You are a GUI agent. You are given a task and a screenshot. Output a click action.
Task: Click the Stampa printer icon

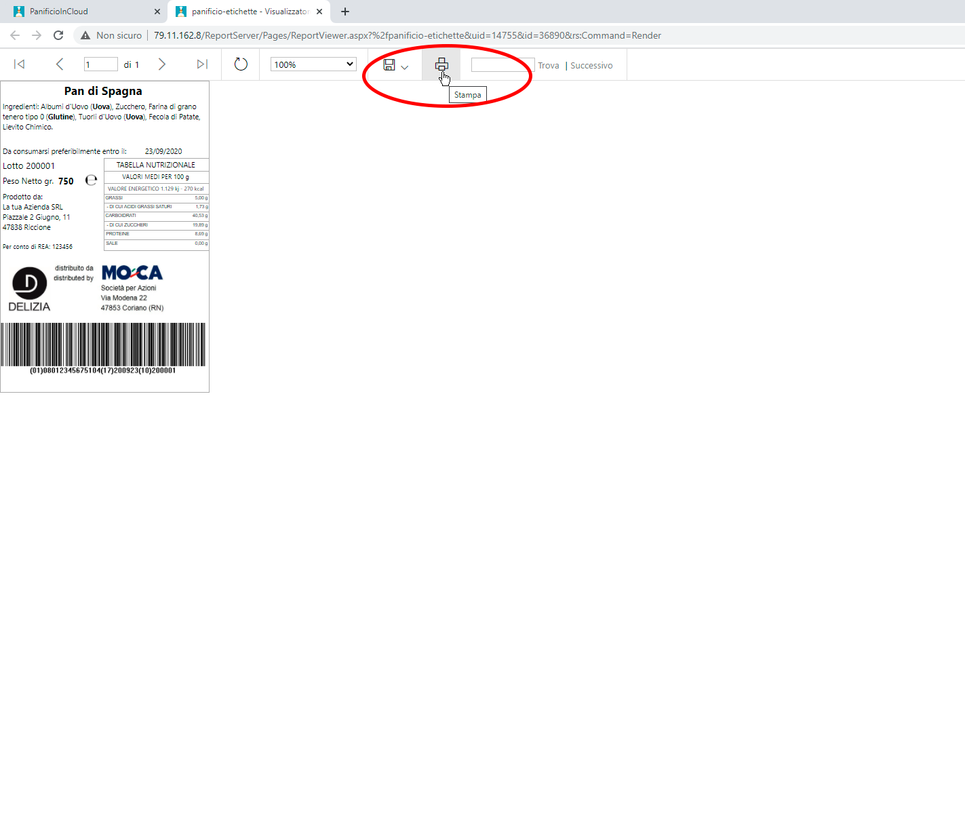click(441, 64)
